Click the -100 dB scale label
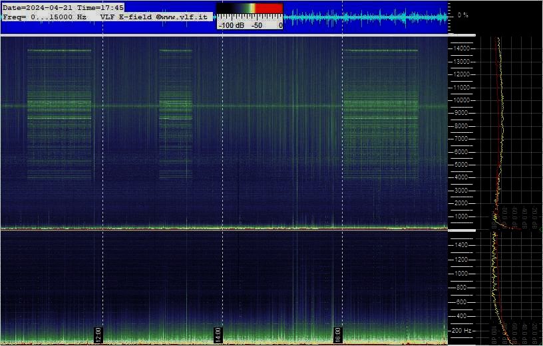543x346 pixels. point(231,26)
